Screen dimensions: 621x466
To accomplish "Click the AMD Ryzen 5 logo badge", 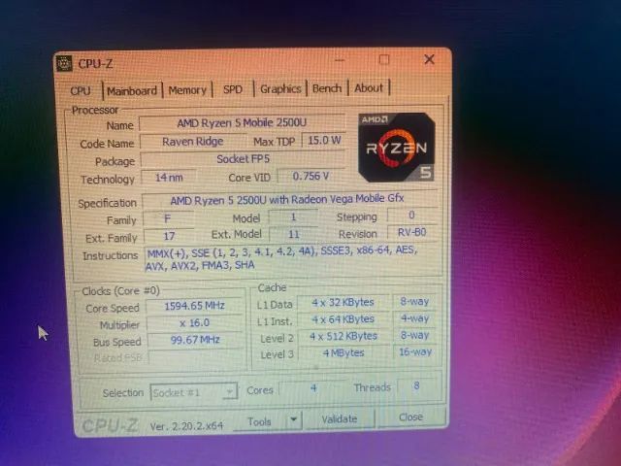I will point(397,148).
